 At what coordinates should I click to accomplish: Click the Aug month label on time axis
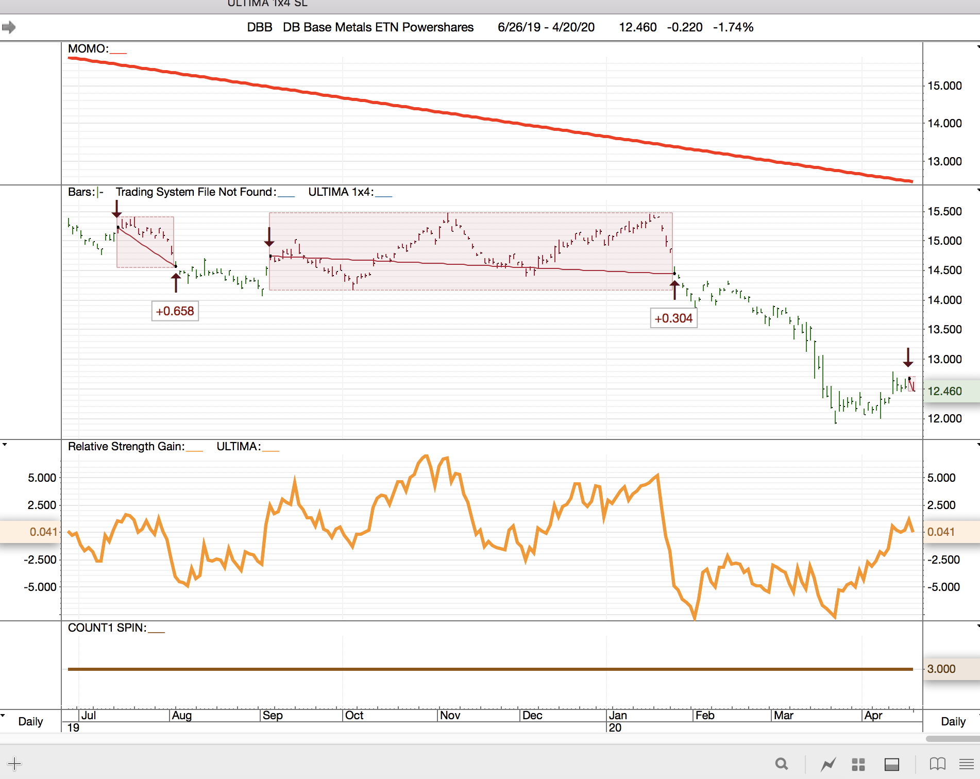pos(182,715)
